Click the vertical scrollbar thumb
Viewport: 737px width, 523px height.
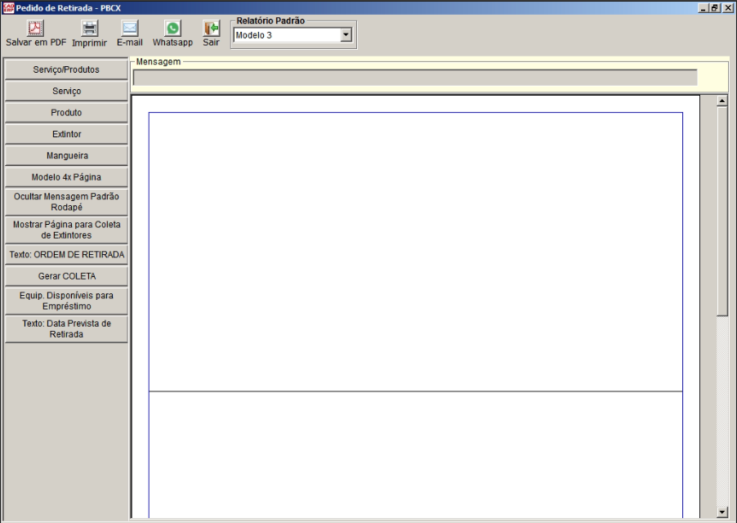point(722,211)
